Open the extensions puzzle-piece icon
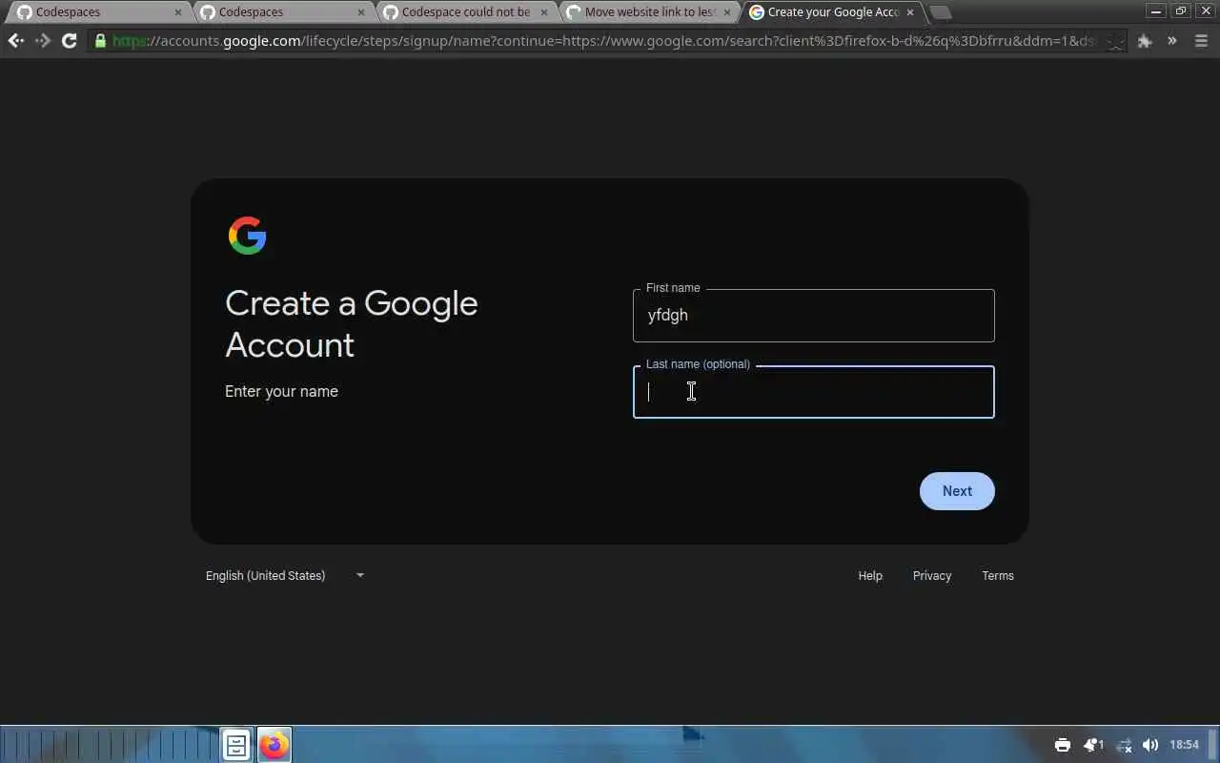 1145,41
